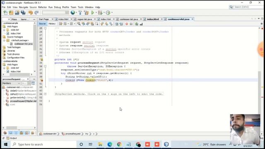Click the Redo arrow icon
The image size is (265, 149).
pos(36,12)
